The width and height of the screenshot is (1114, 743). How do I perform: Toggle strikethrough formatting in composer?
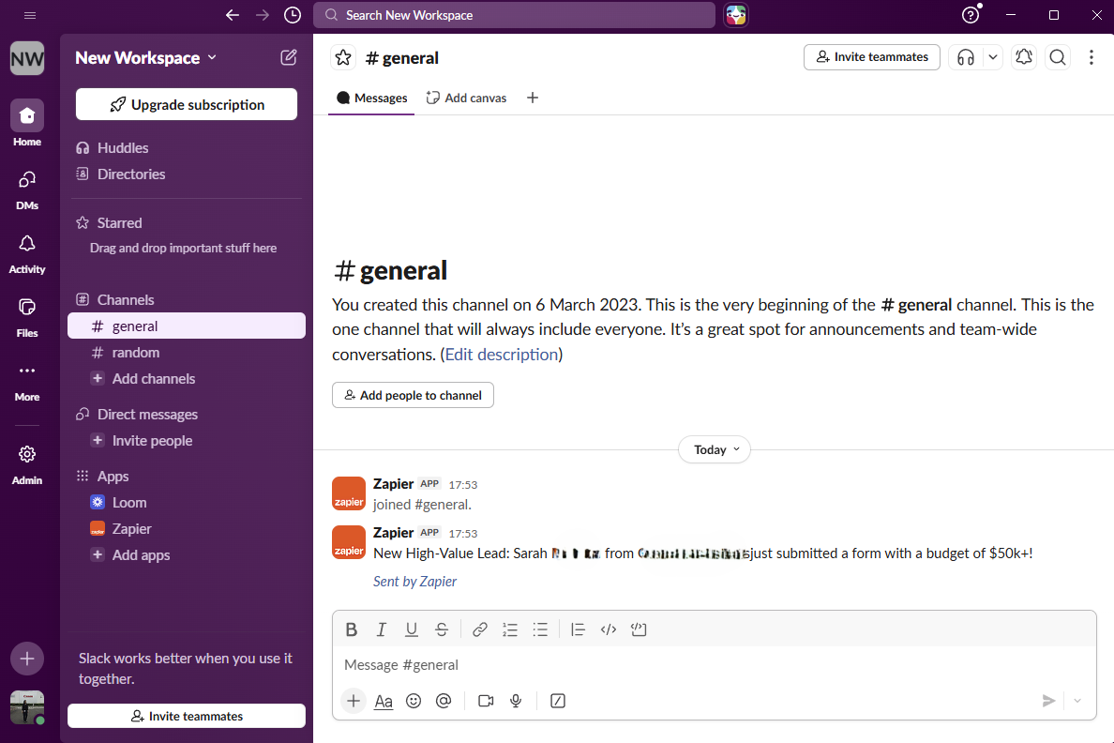pyautogui.click(x=442, y=629)
